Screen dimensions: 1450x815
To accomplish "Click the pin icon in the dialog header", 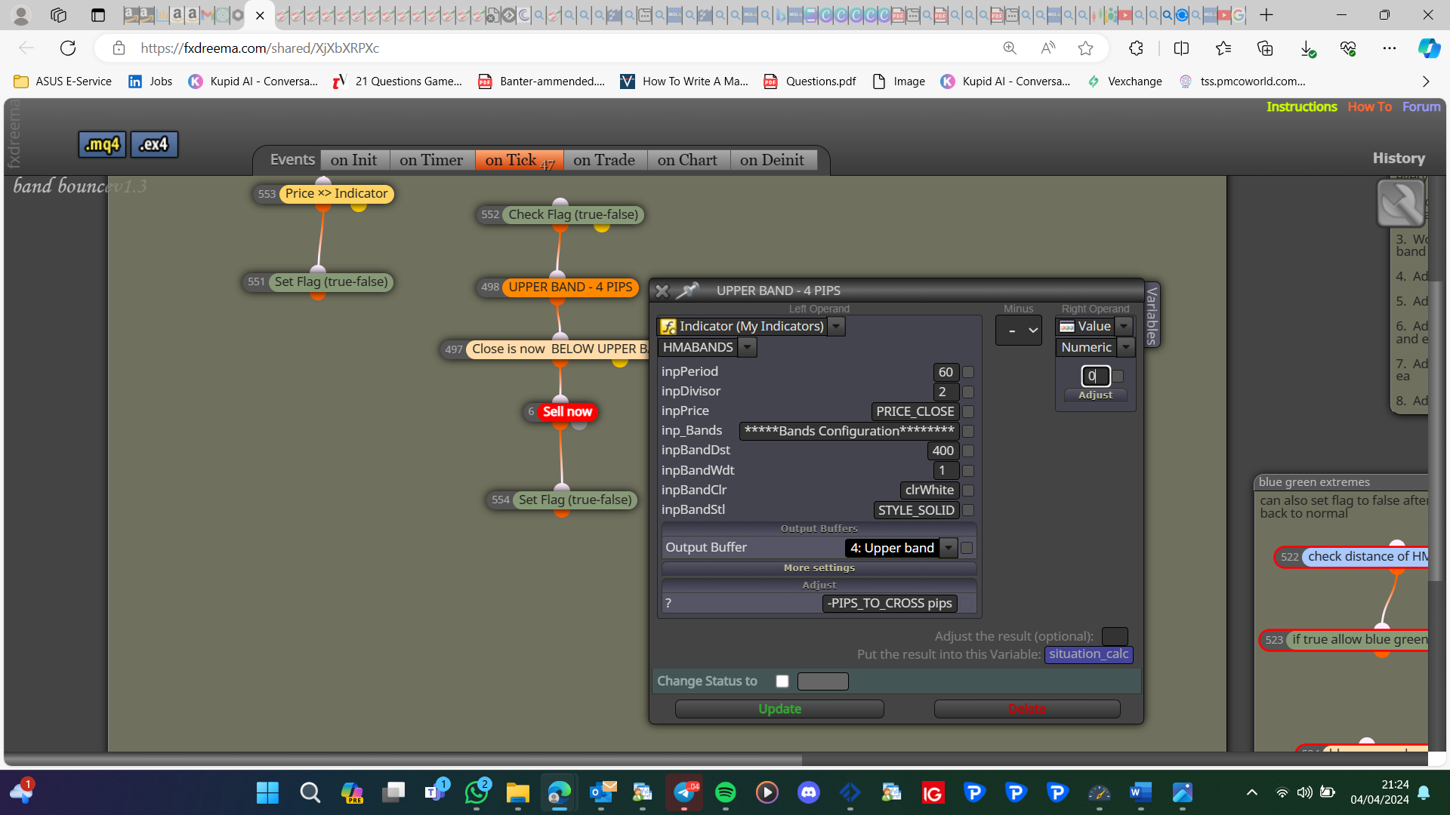I will [687, 291].
